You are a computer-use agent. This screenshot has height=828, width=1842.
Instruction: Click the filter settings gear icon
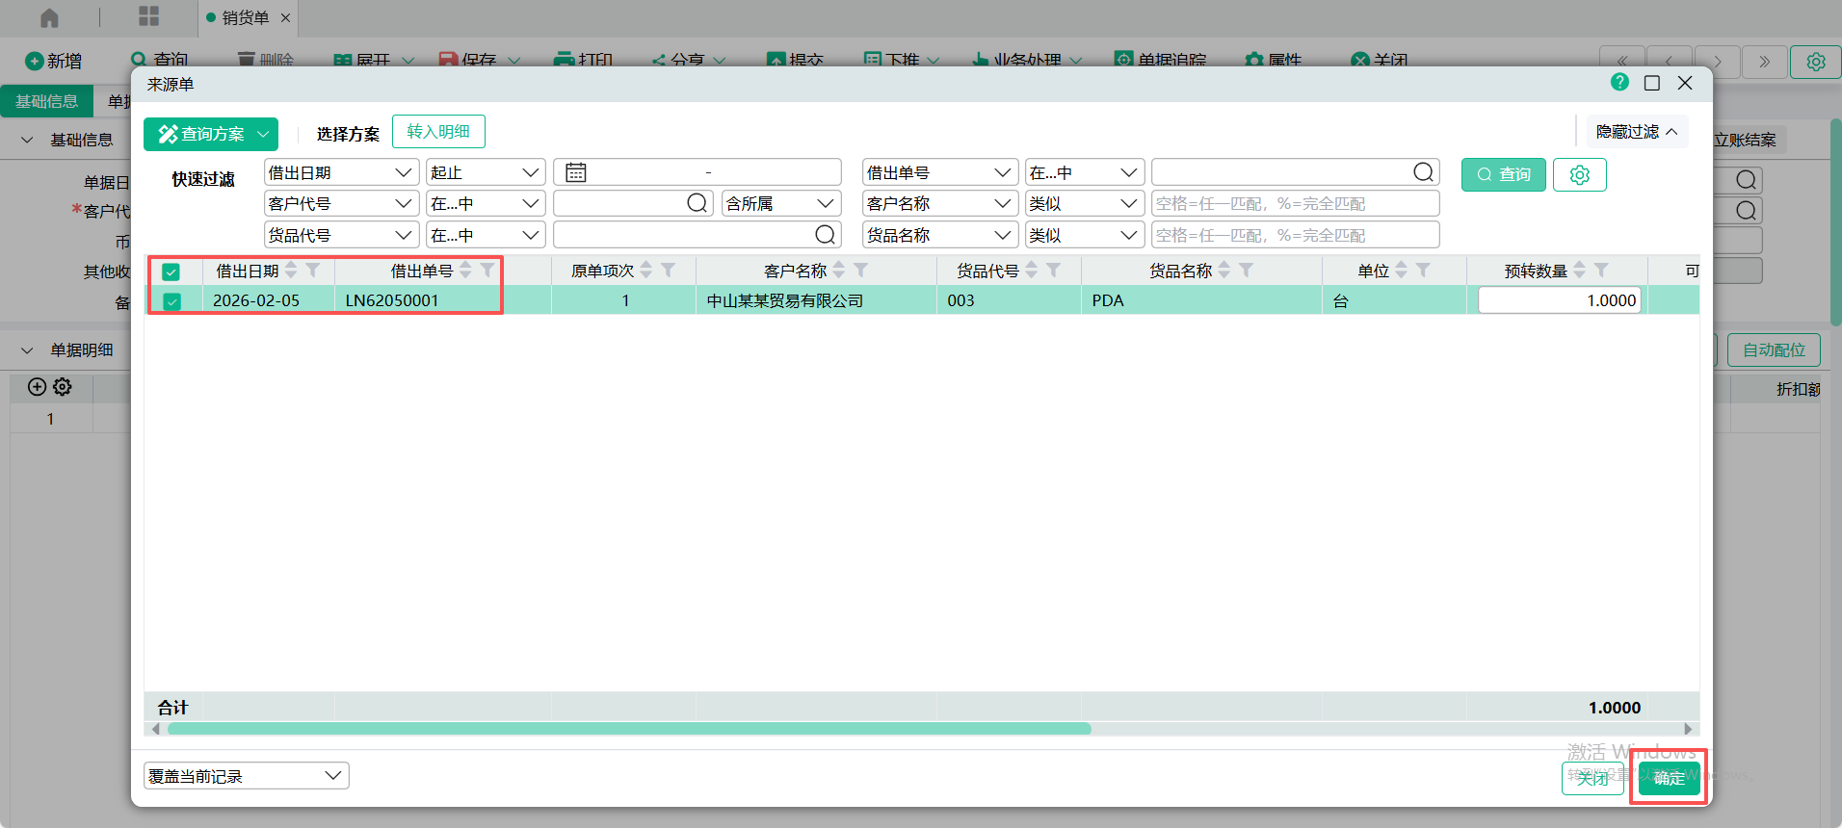(1579, 175)
